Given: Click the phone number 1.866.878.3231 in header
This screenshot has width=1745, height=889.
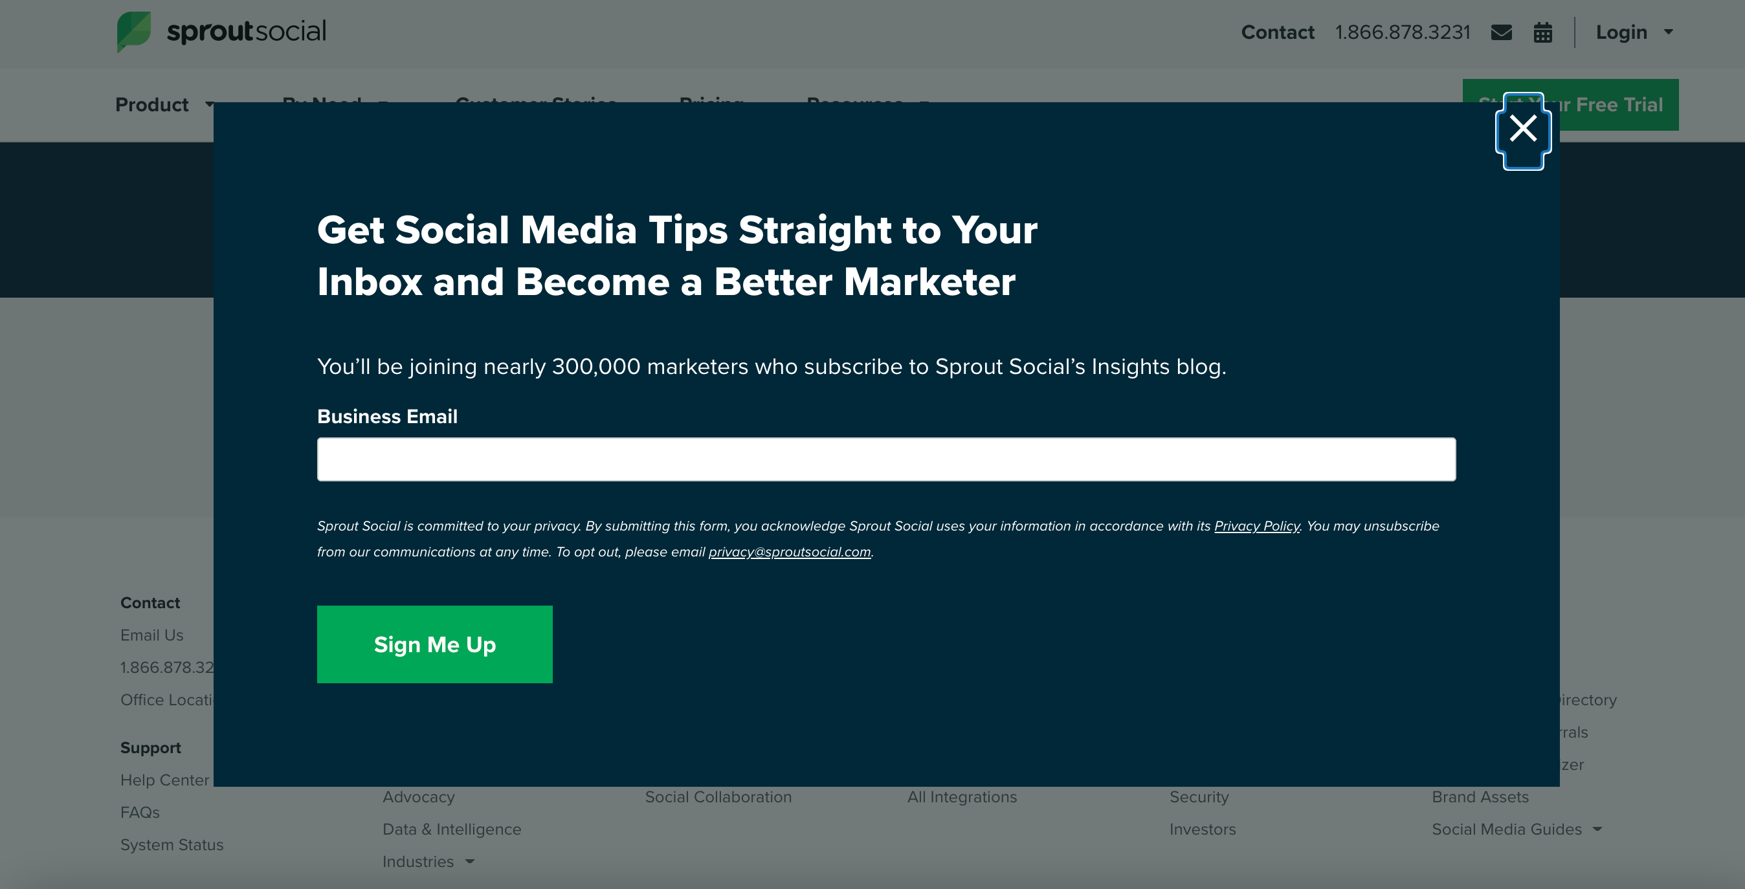Looking at the screenshot, I should [x=1402, y=32].
